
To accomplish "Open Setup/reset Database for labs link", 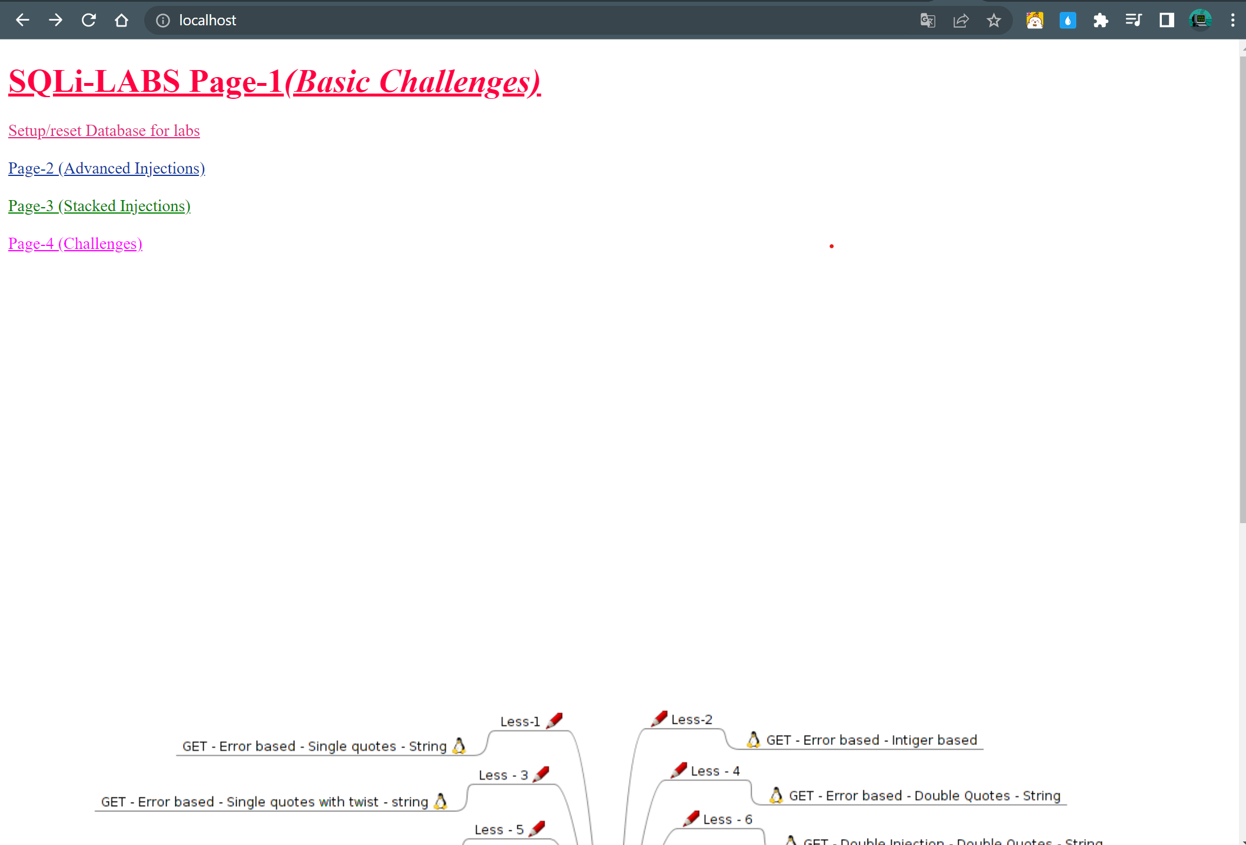I will [x=104, y=131].
